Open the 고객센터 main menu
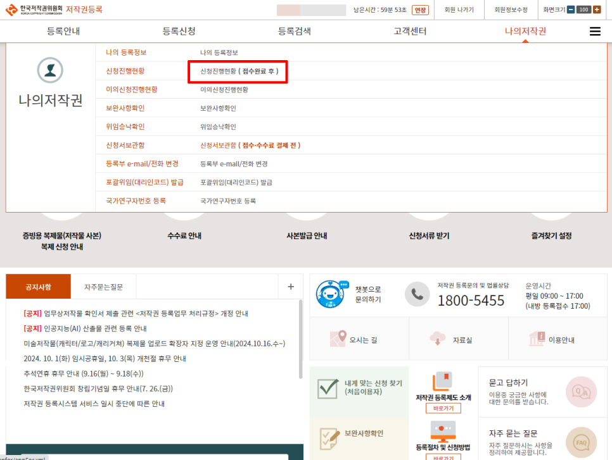The width and height of the screenshot is (612, 460). (410, 31)
